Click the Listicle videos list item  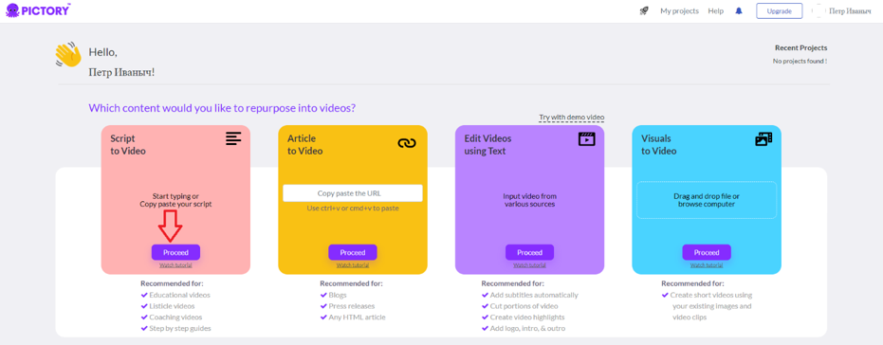point(173,306)
